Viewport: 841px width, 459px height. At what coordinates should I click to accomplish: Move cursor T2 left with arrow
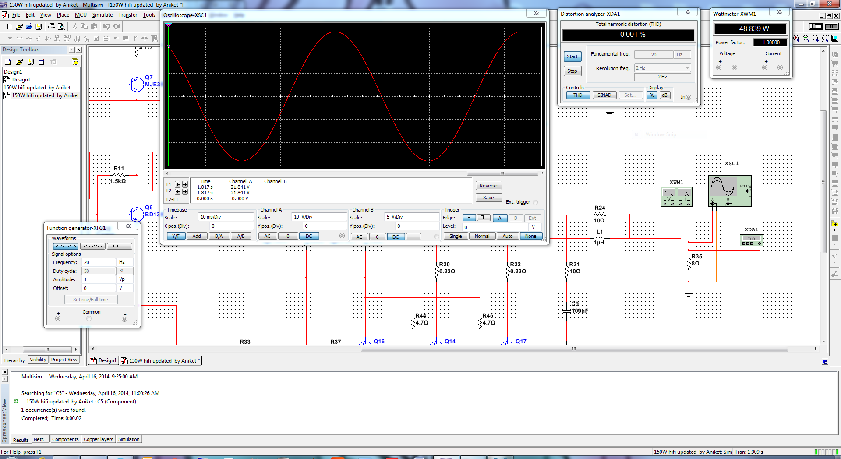(178, 191)
